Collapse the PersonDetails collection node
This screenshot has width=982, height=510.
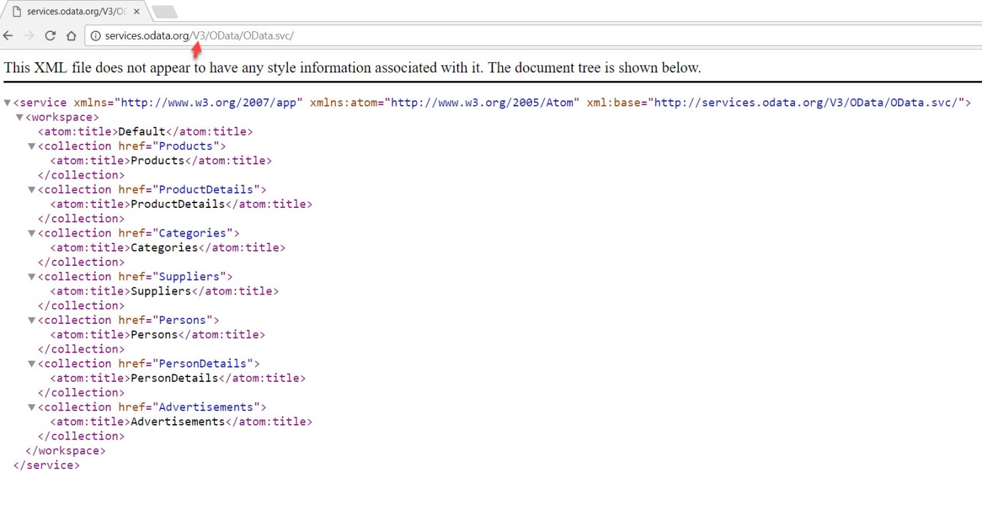(x=31, y=363)
